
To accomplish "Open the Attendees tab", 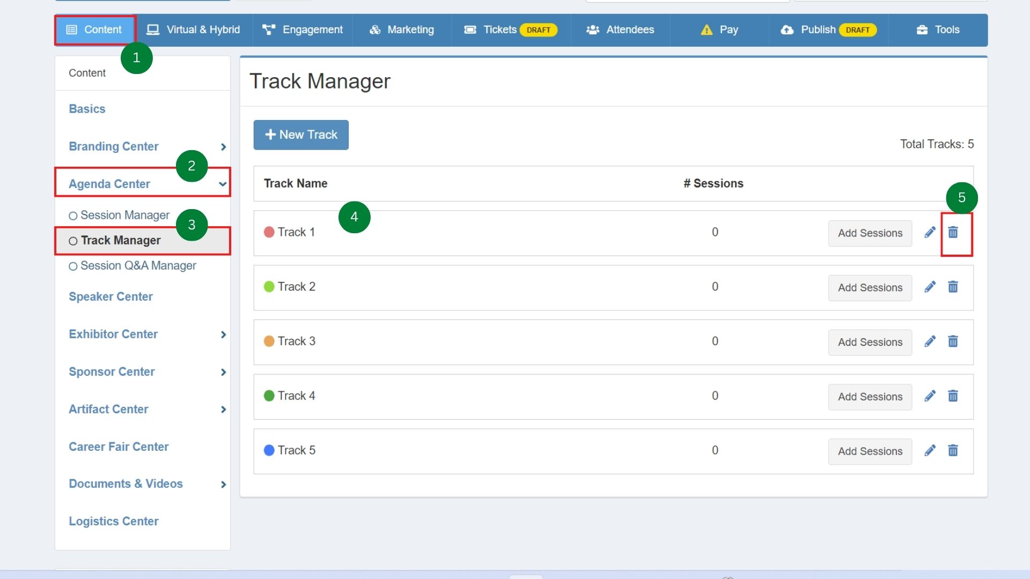I will [620, 30].
